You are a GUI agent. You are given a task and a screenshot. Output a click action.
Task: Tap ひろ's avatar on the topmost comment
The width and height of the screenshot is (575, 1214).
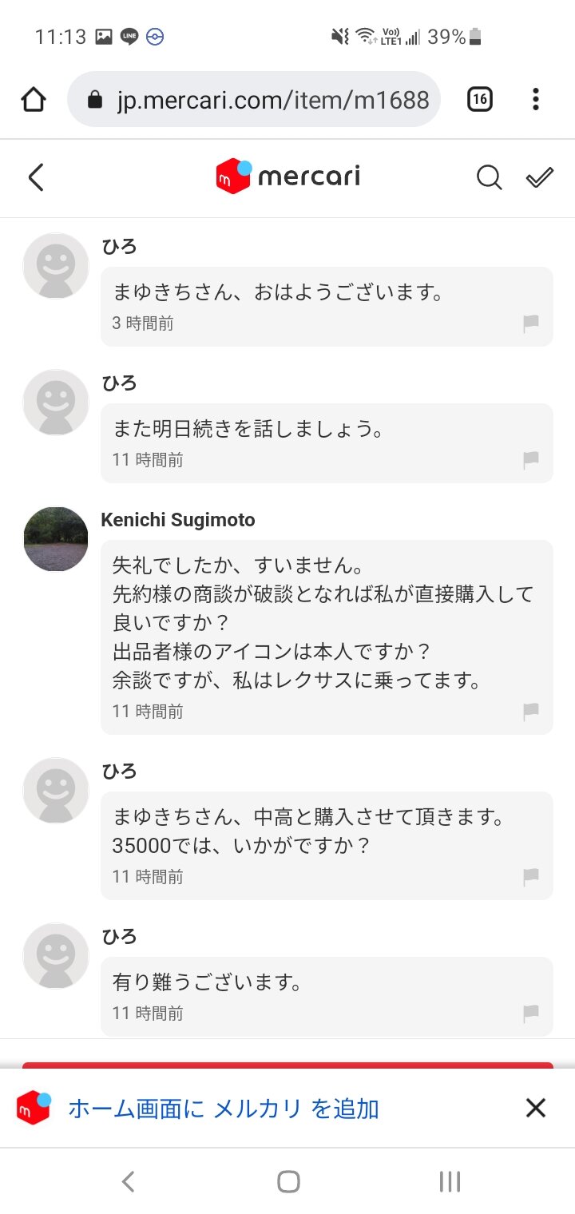[56, 265]
